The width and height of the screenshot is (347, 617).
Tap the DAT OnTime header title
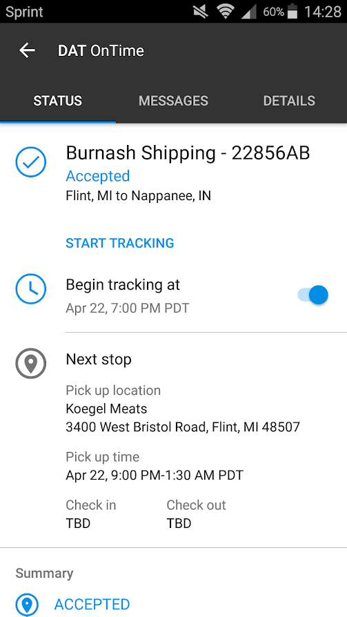coord(101,51)
